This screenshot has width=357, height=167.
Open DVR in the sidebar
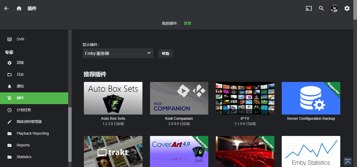pos(20,39)
